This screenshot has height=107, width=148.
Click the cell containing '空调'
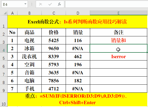coord(29,64)
